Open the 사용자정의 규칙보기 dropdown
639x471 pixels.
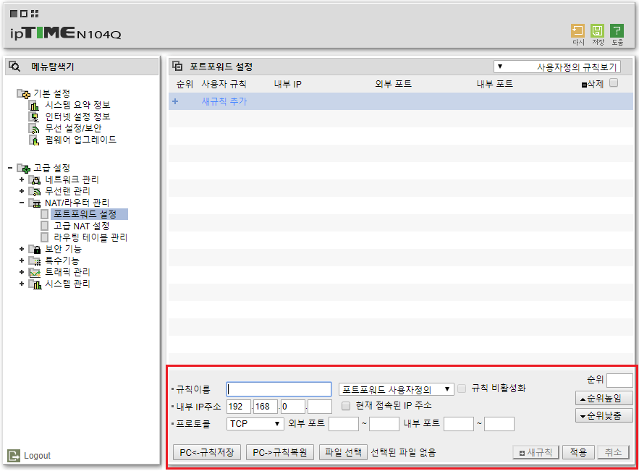(x=557, y=67)
